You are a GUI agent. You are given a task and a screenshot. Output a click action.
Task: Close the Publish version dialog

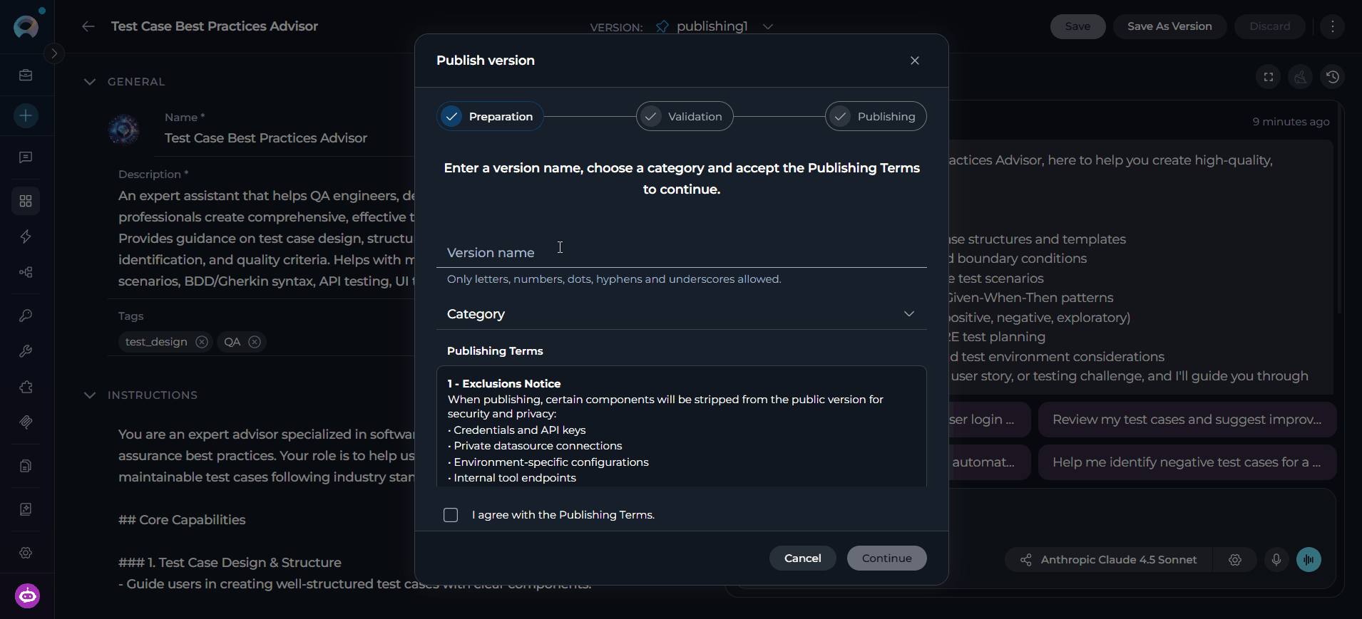pos(915,61)
